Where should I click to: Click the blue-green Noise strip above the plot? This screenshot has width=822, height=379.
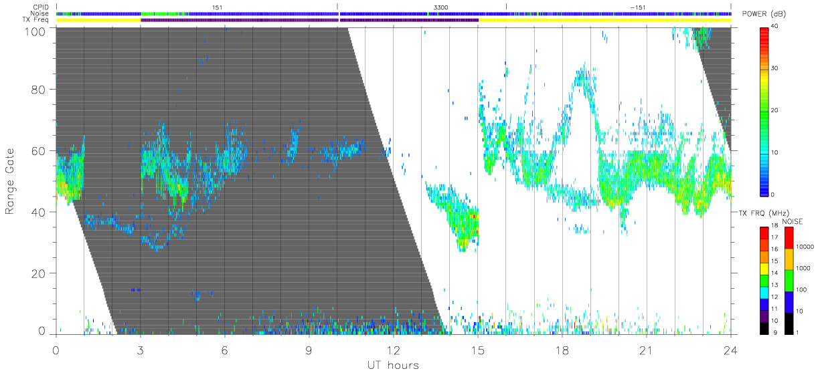(x=394, y=13)
